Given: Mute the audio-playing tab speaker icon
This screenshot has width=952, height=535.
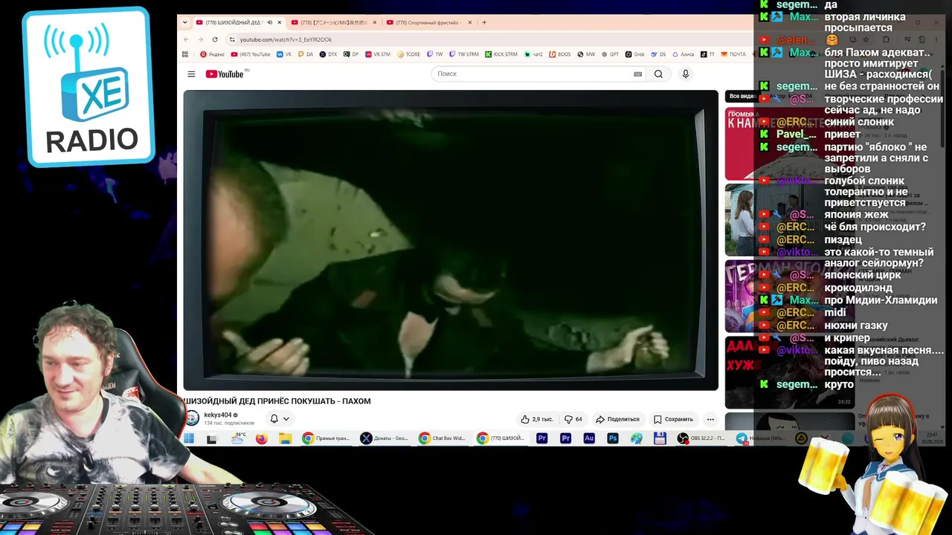Looking at the screenshot, I should [270, 22].
